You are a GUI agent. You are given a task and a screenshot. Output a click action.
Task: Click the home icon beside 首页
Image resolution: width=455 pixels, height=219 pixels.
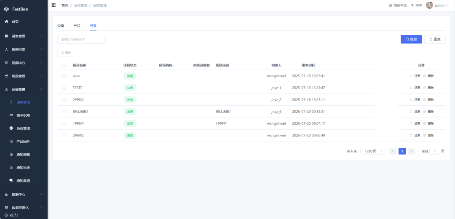pyautogui.click(x=6, y=21)
